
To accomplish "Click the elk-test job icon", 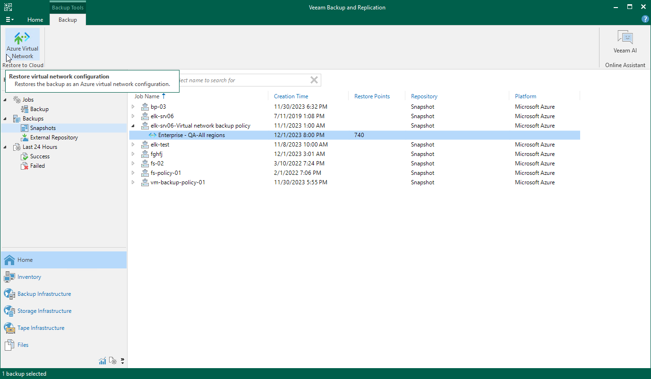I will (x=145, y=145).
